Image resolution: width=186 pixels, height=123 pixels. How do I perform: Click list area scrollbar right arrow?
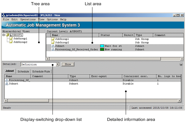pyautogui.click(x=182, y=59)
